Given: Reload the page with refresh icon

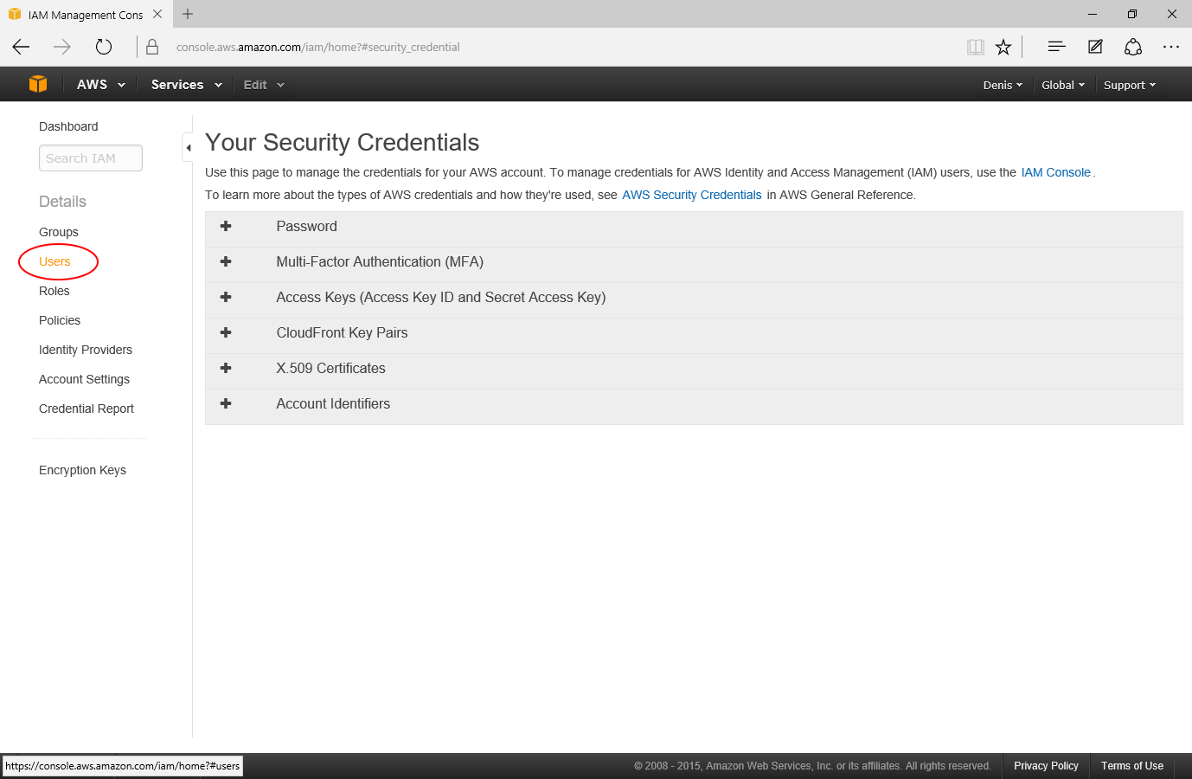Looking at the screenshot, I should tap(104, 47).
